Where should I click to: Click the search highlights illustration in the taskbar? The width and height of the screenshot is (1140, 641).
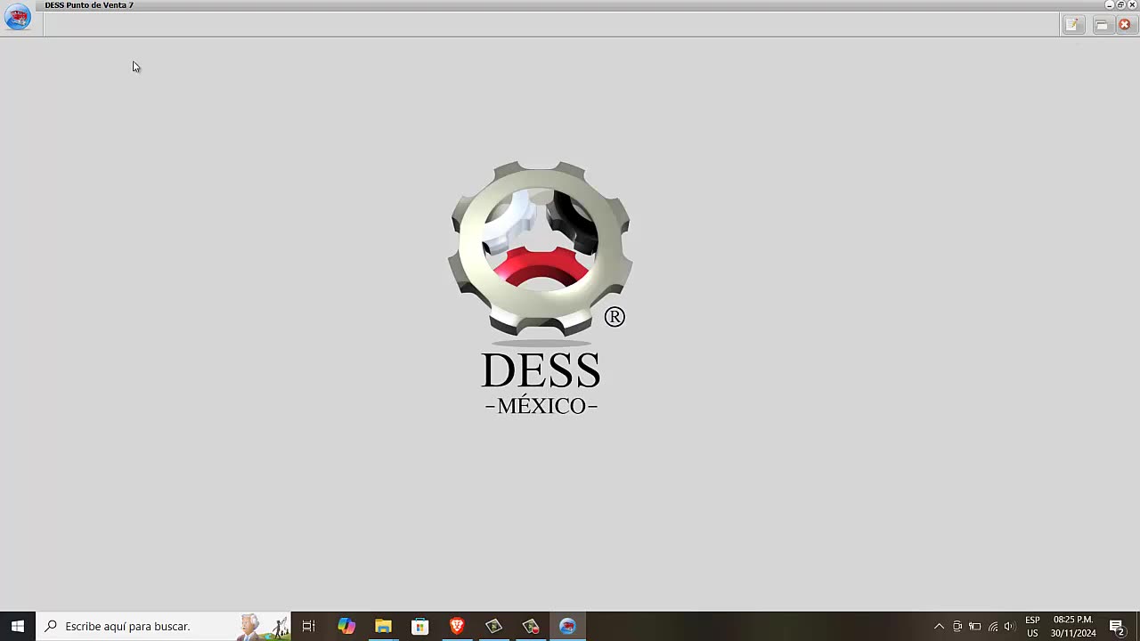[264, 627]
